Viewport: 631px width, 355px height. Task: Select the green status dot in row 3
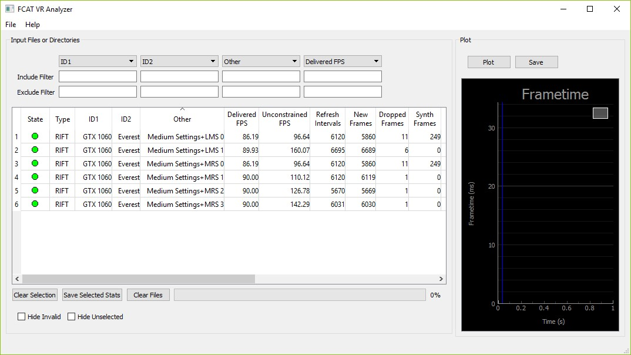(x=35, y=163)
